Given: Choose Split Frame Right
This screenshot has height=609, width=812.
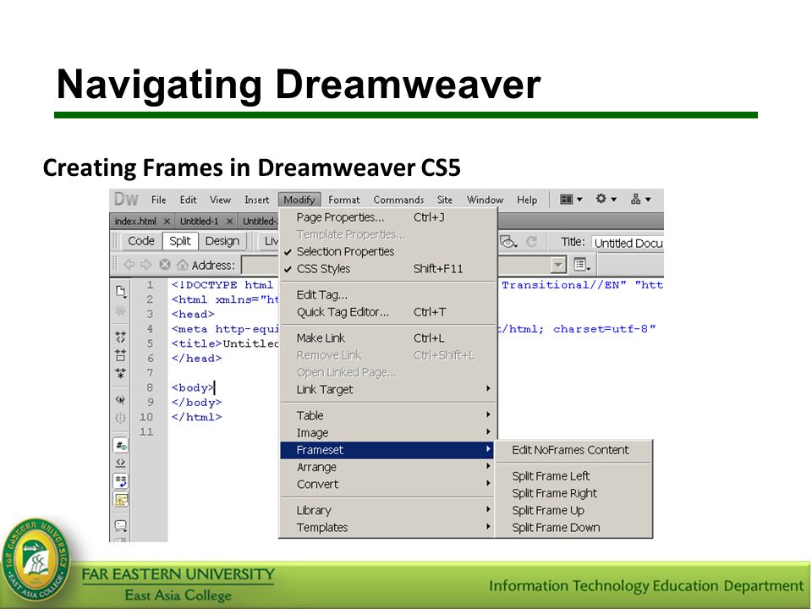Looking at the screenshot, I should tap(573, 493).
